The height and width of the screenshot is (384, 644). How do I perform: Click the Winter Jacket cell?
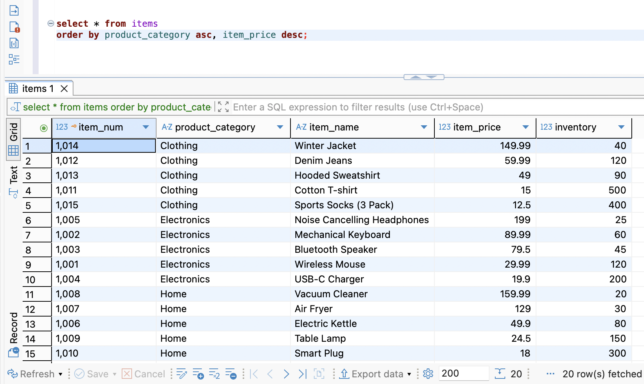362,146
